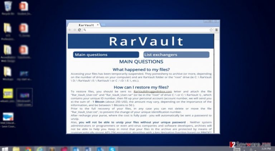Click the magnifier icon in the address bar
The width and height of the screenshot is (275, 151).
pyautogui.click(x=85, y=30)
